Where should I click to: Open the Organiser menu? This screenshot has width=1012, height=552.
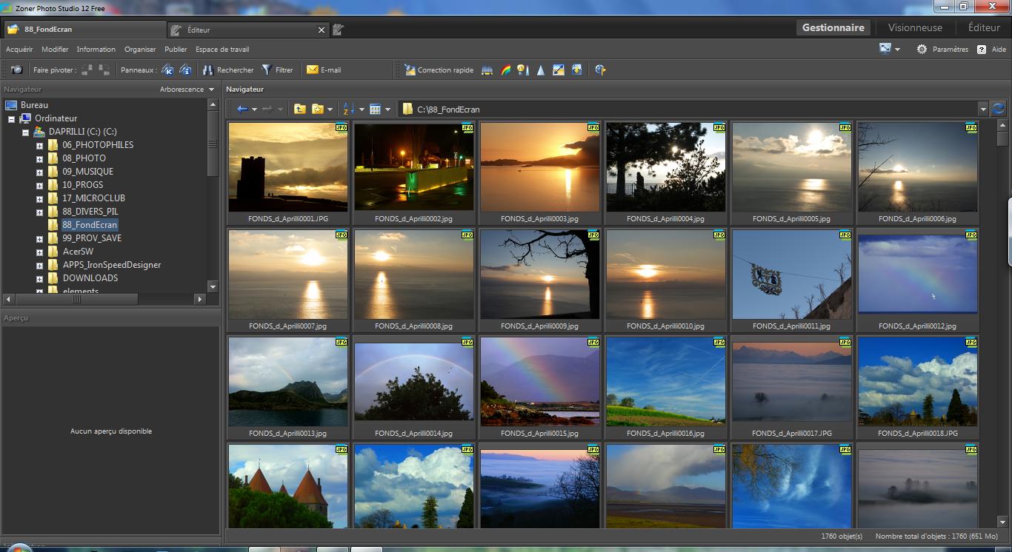[140, 50]
